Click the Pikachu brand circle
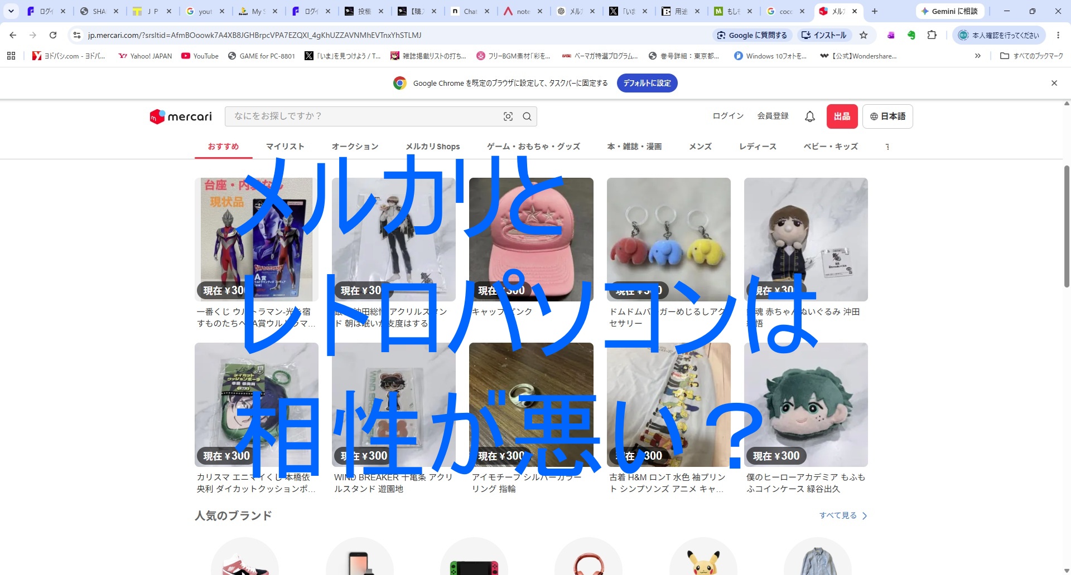The image size is (1071, 575). 703,557
